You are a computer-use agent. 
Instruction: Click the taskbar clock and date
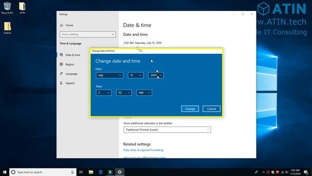pos(295,172)
